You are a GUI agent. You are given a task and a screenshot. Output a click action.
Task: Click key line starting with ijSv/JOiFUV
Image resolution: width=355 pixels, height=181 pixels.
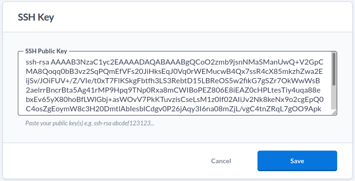(x=173, y=81)
